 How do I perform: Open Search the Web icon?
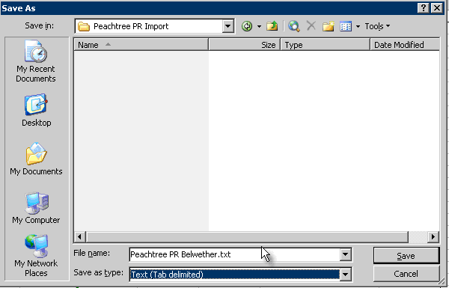294,26
